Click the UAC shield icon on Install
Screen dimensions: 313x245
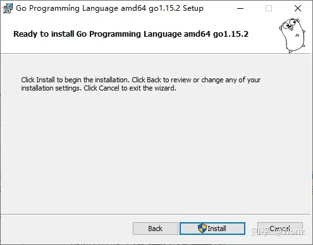coord(202,229)
